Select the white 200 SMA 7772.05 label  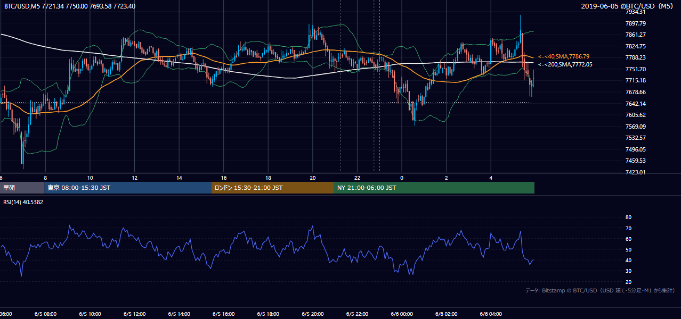point(565,64)
